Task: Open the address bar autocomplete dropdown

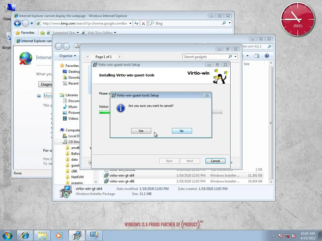Action: coord(130,23)
